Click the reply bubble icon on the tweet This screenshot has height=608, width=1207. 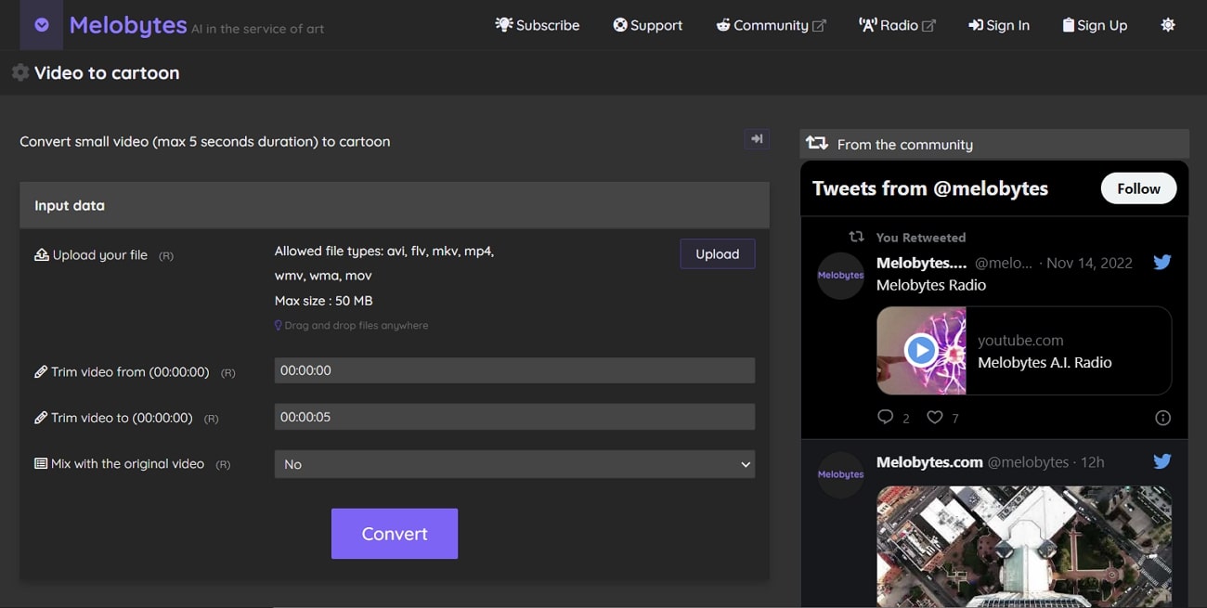pos(886,418)
